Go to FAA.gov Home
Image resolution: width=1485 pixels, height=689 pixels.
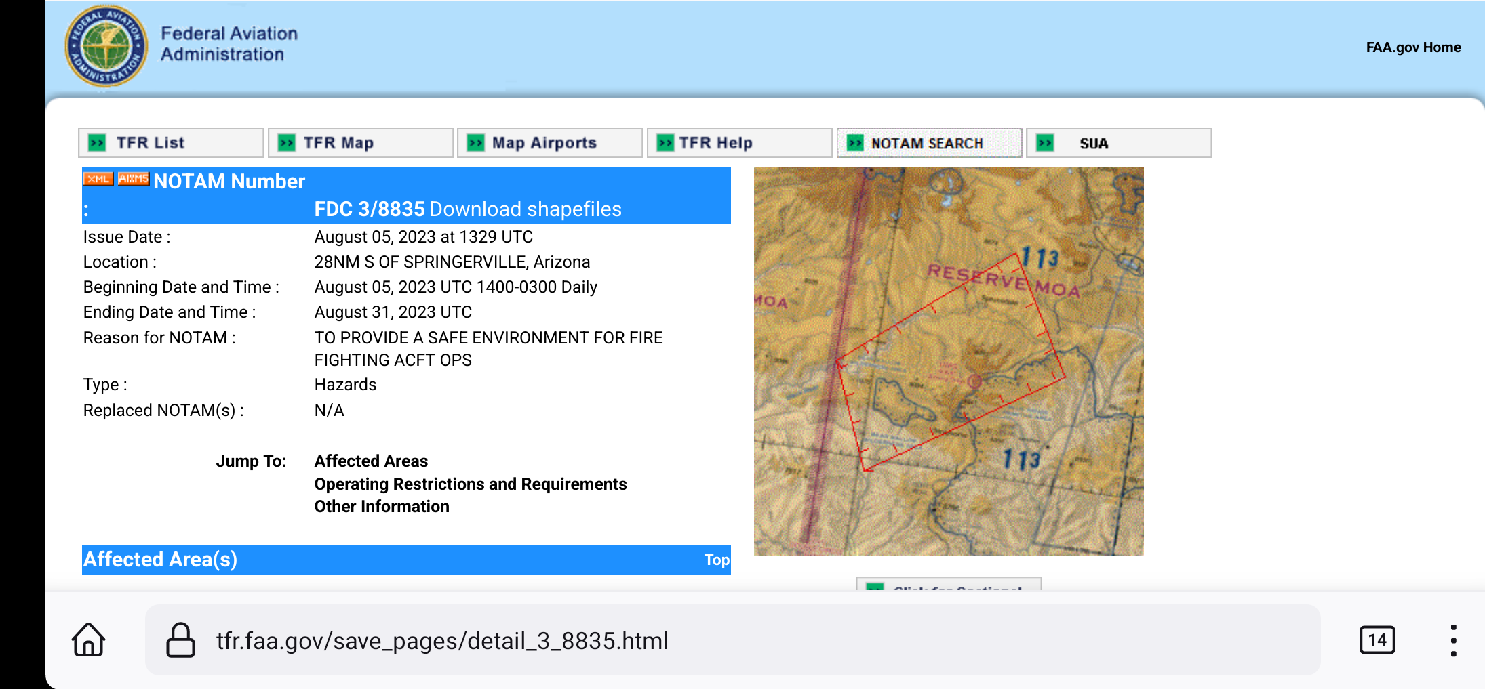1413,47
